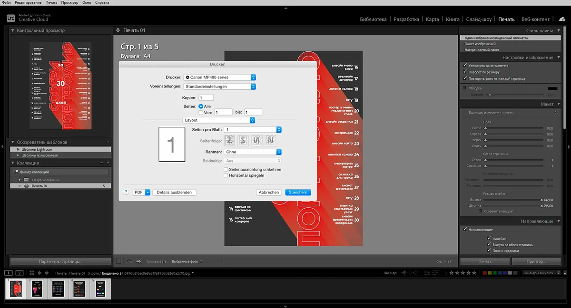
Task: Filter by red color label swatch
Action: (x=485, y=273)
